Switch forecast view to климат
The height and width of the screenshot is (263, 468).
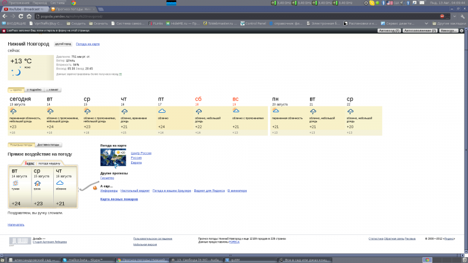click(x=53, y=90)
